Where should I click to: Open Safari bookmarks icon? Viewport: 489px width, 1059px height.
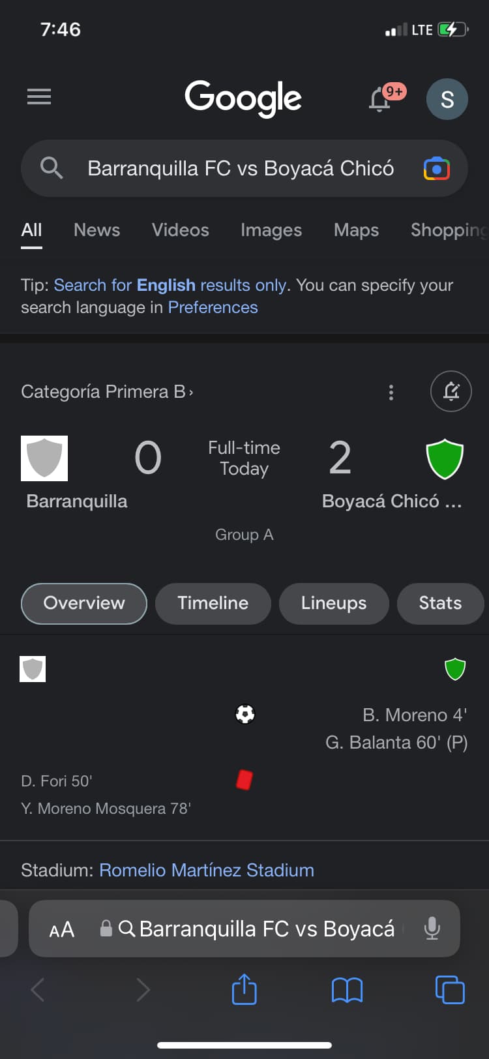[347, 990]
